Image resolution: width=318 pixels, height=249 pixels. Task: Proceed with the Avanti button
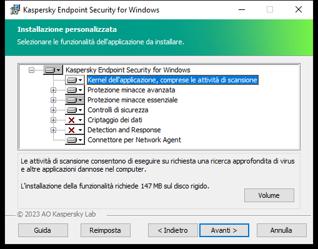(224, 230)
